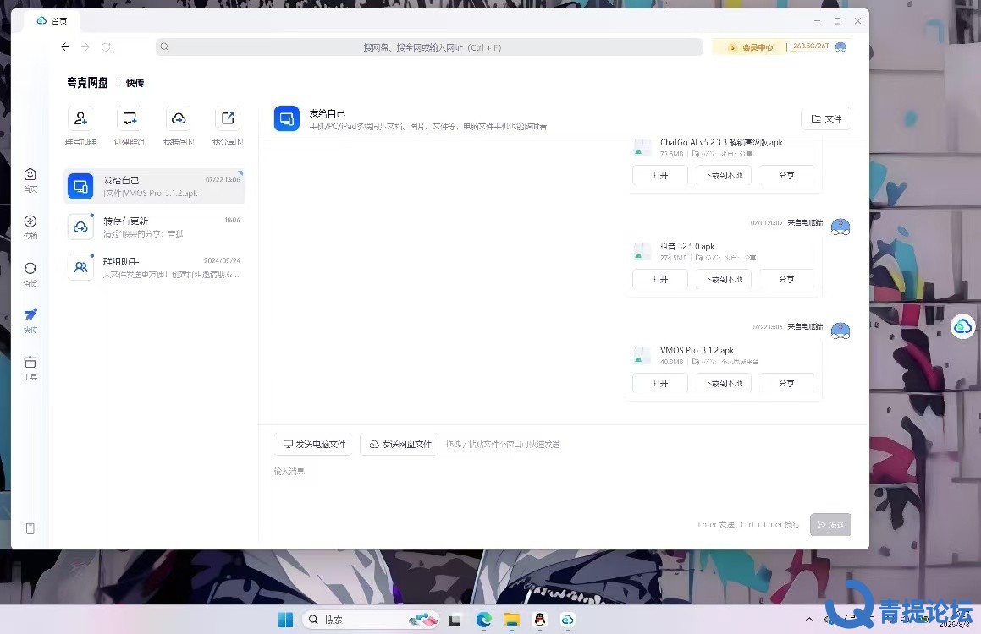The width and height of the screenshot is (981, 634).
Task: Click the 263.5G/26T storage indicator
Action: tap(811, 46)
